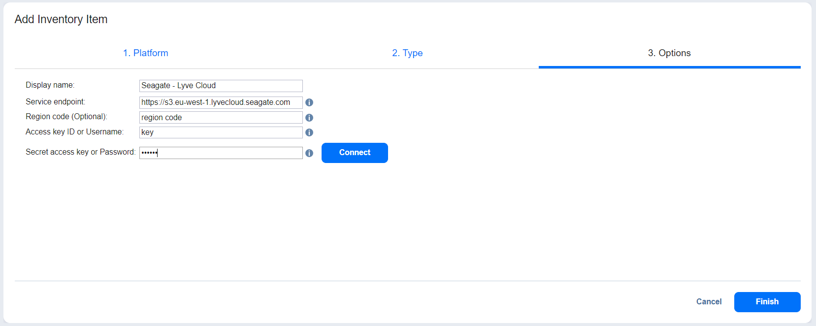Switch to the 2. Type step
The image size is (816, 326).
click(407, 53)
